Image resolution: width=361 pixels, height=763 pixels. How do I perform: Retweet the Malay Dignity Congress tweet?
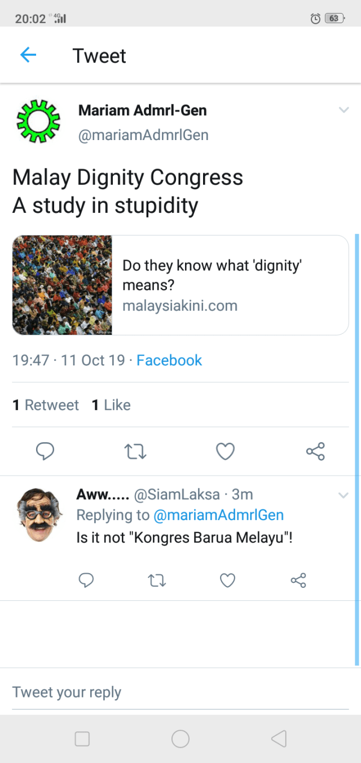coord(135,451)
